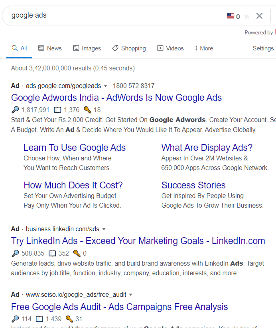Clear the search box with X icon
Viewport: 276px width, 328px height.
[259, 16]
